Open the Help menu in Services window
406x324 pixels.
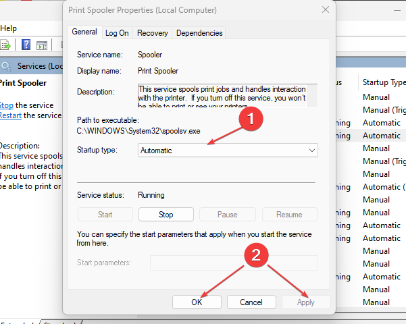coord(8,28)
